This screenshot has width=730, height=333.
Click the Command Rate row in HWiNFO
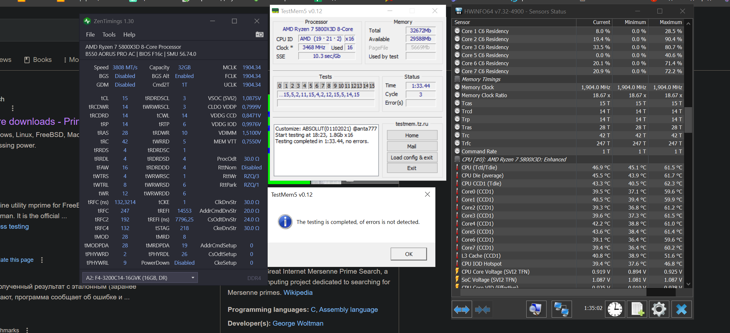tap(568, 151)
